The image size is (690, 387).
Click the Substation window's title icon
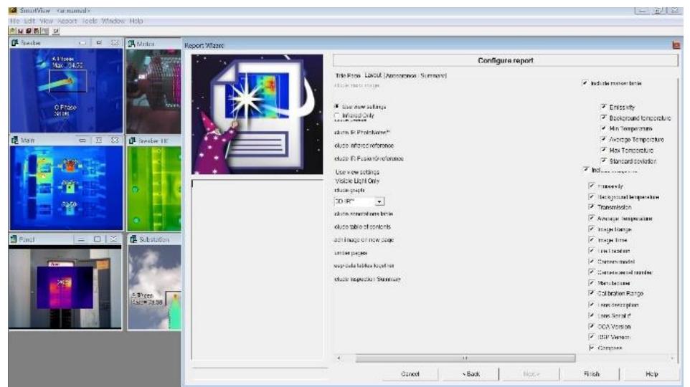(x=133, y=239)
